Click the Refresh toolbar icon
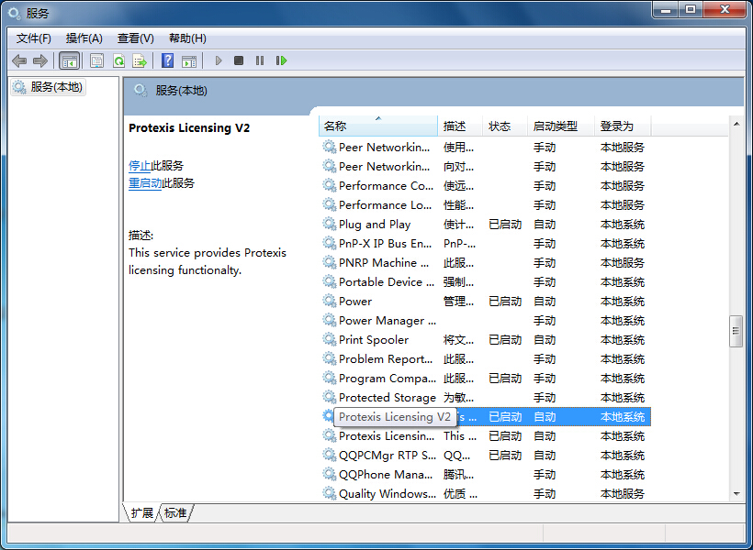 tap(118, 60)
